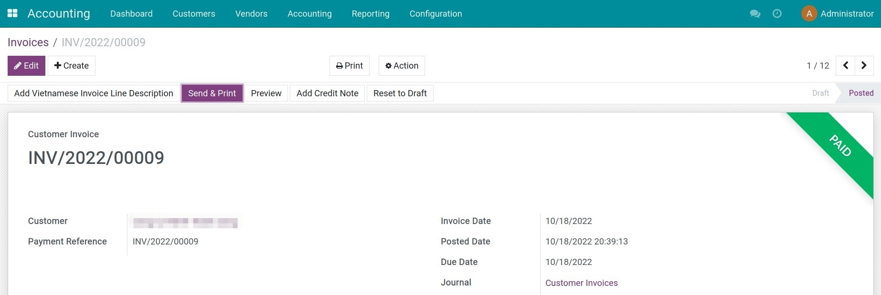Click the Draft status stage
Screen dimensions: 881x295
pos(820,93)
